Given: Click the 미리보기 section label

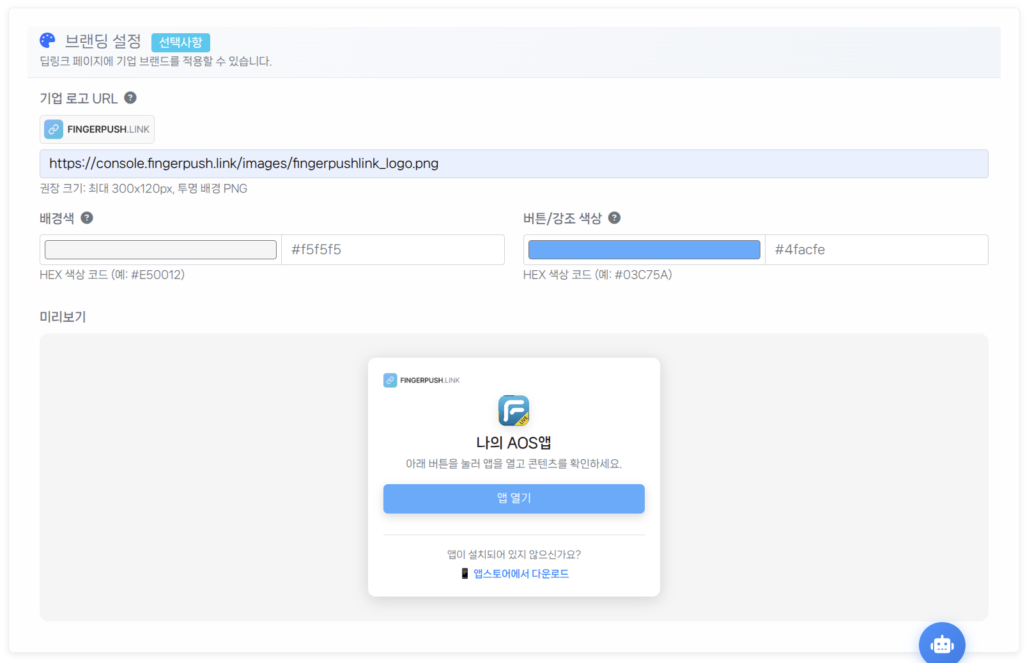Looking at the screenshot, I should coord(63,317).
